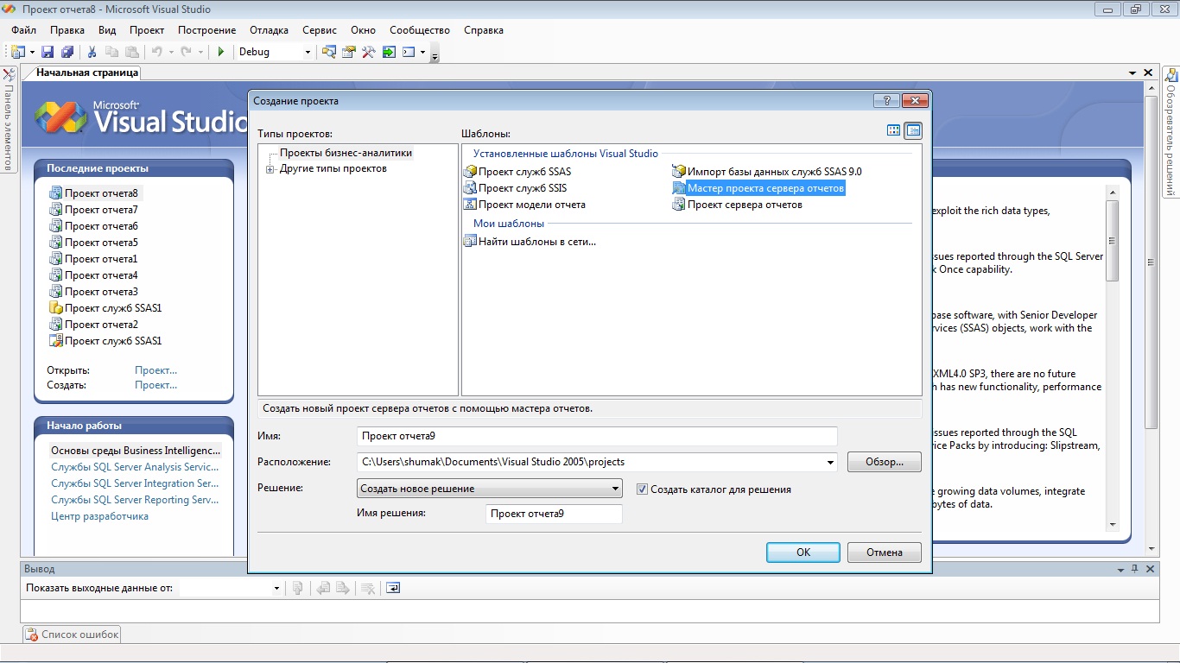Image resolution: width=1180 pixels, height=663 pixels.
Task: Click the OK button
Action: coord(803,552)
